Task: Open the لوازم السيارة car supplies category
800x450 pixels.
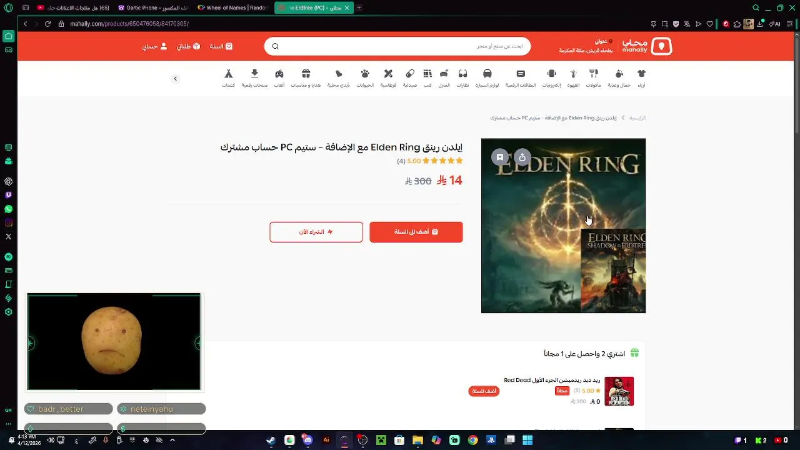Action: 487,78
